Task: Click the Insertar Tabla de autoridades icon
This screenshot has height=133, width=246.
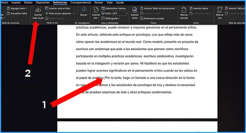Action: (x=226, y=8)
